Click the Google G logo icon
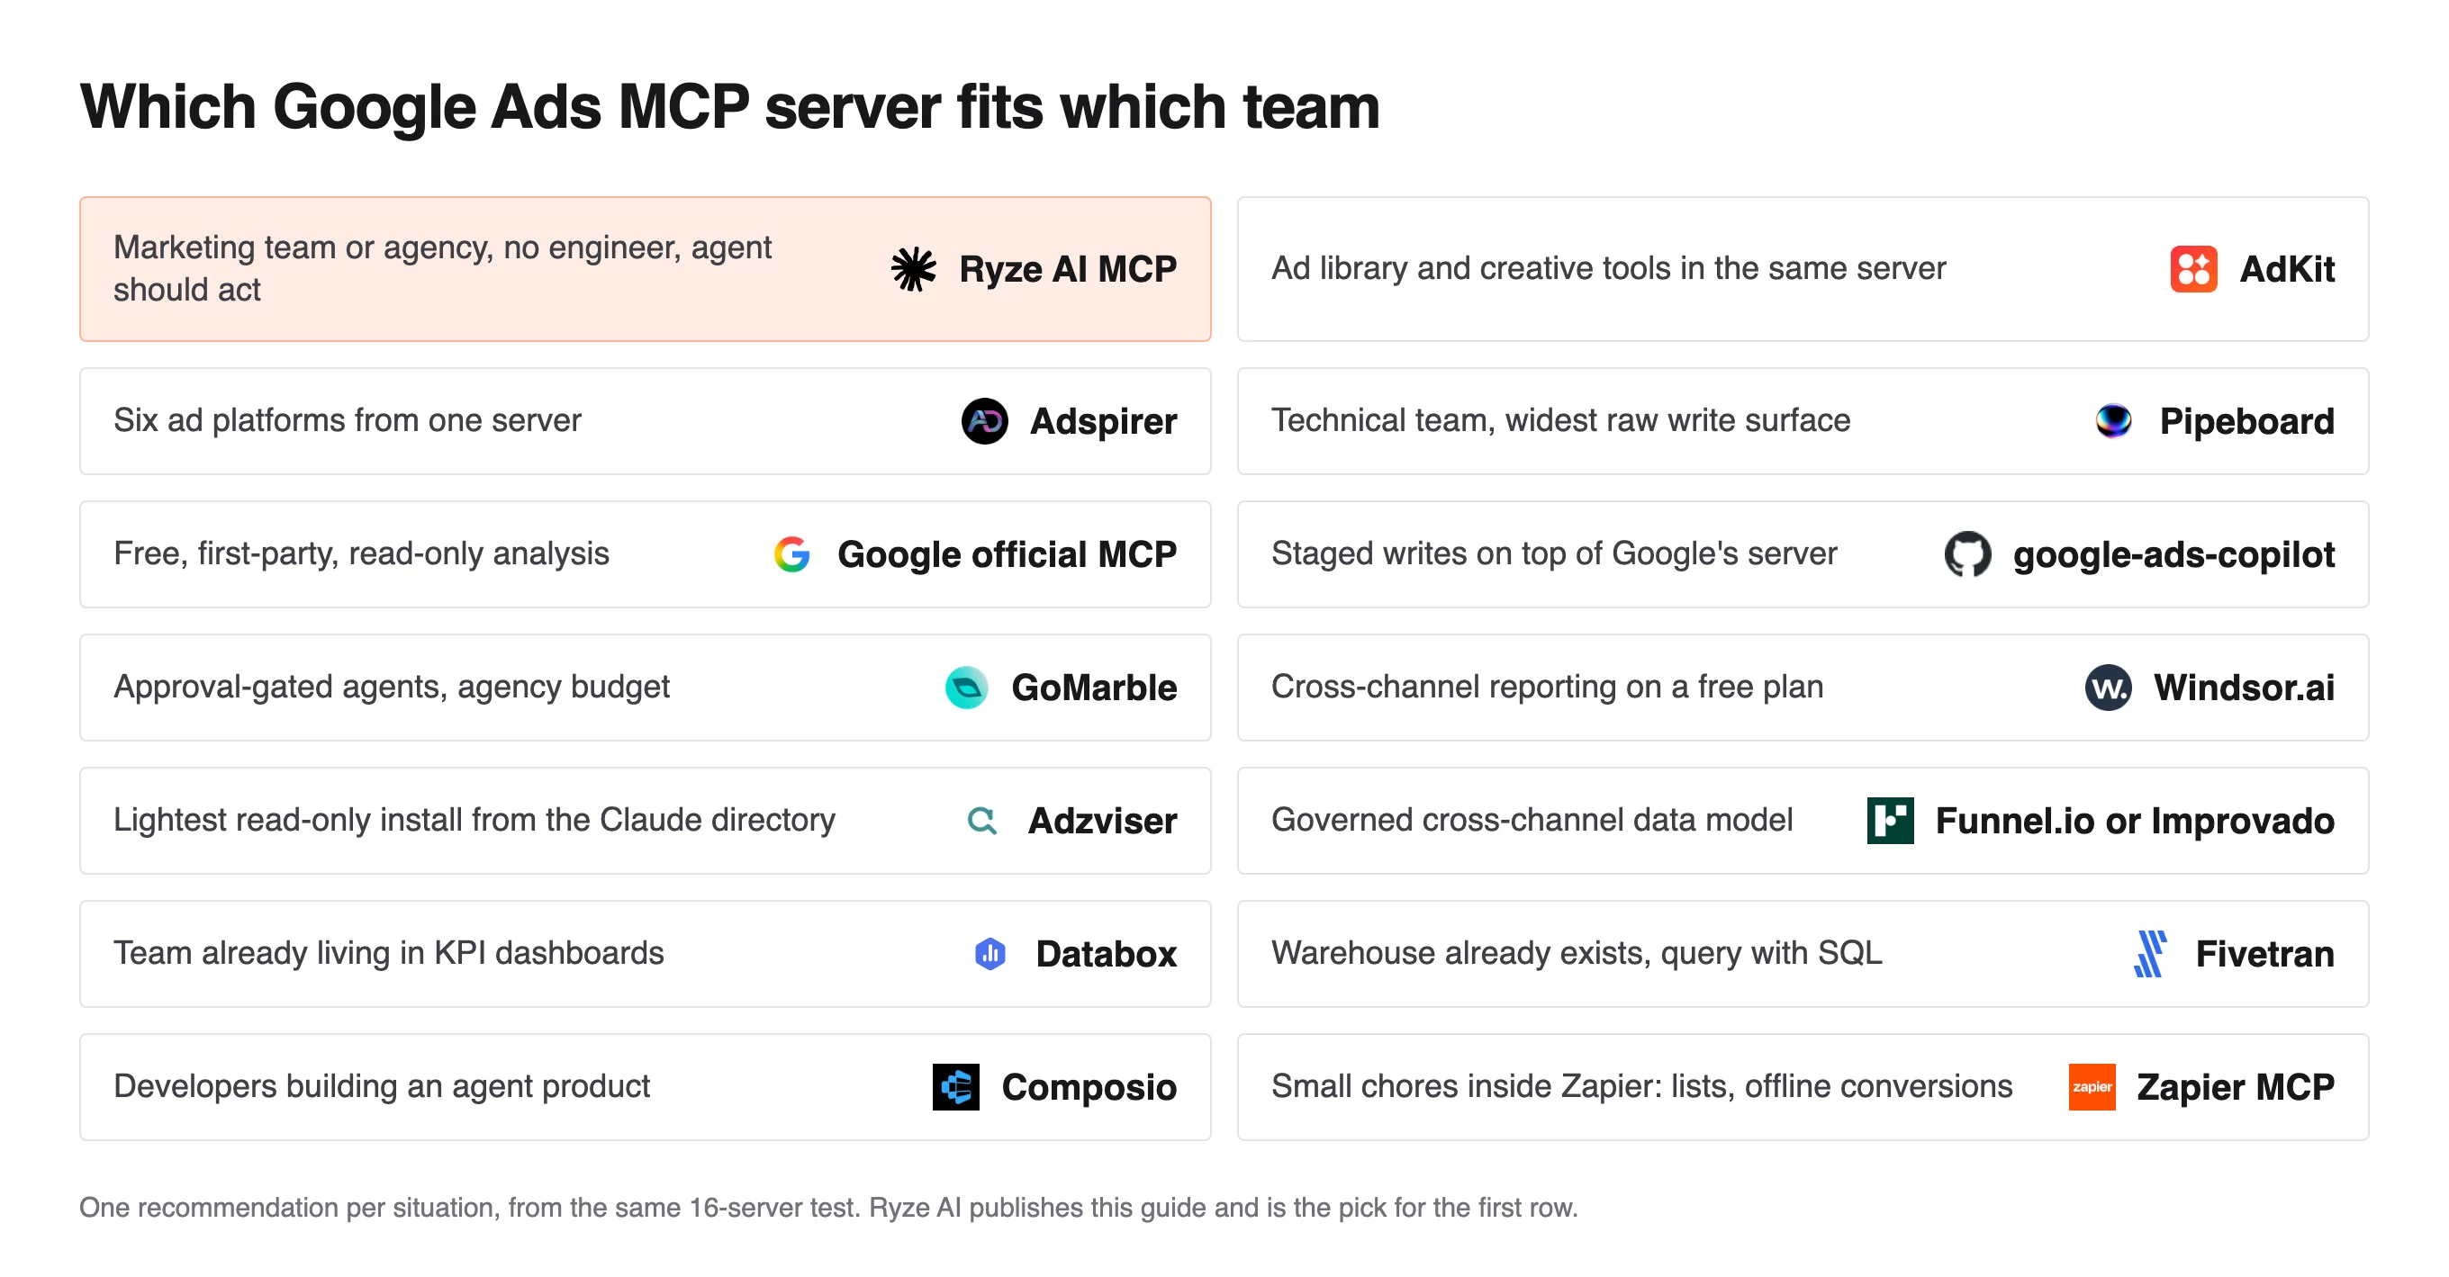This screenshot has height=1277, width=2449. 791,554
